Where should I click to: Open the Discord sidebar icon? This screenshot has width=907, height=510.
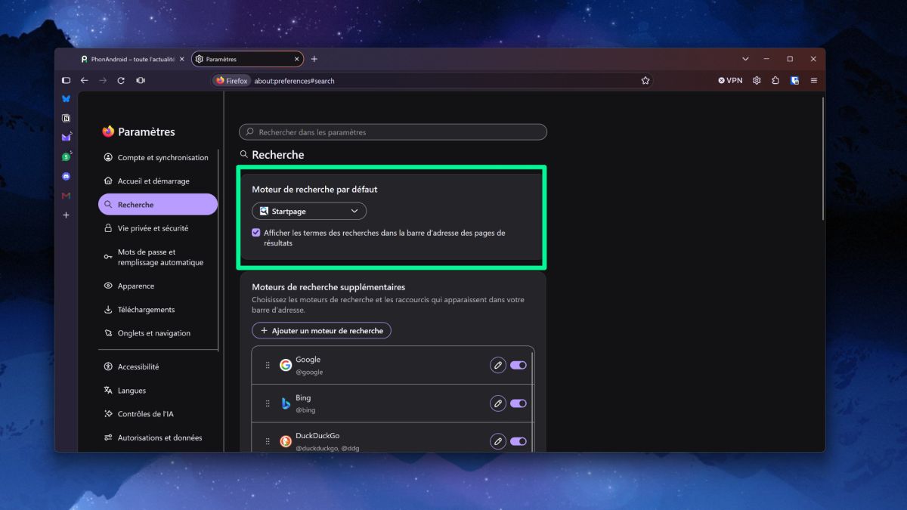click(66, 176)
